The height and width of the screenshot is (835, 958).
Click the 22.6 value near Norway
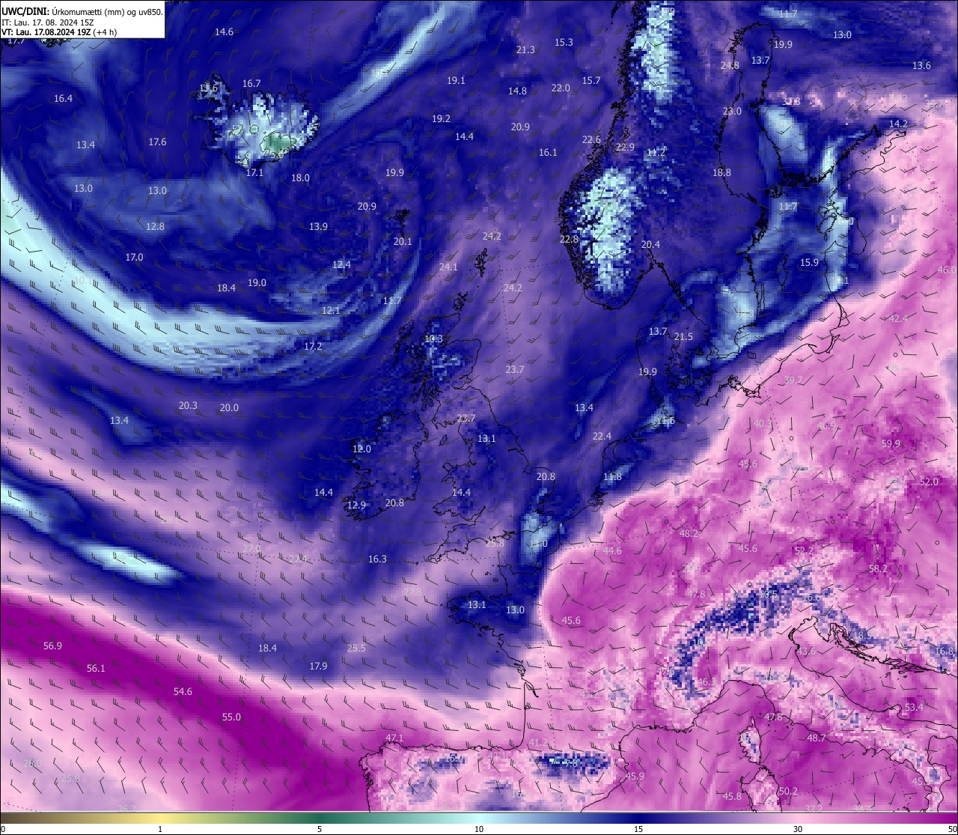pos(591,140)
